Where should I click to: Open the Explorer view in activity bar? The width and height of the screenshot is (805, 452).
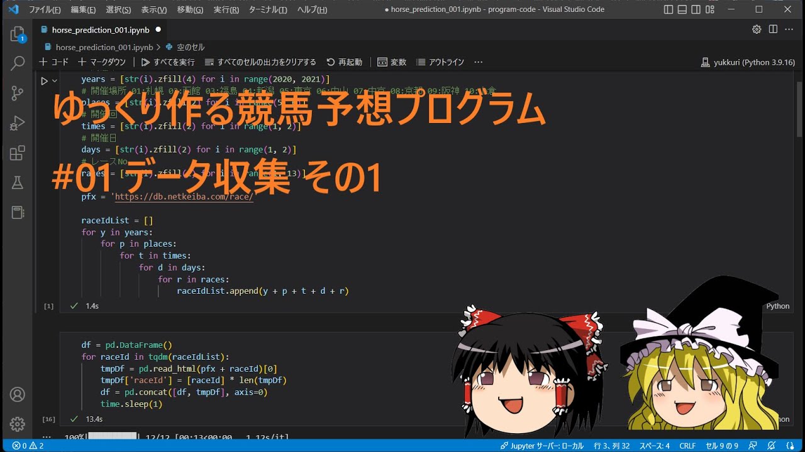point(17,34)
